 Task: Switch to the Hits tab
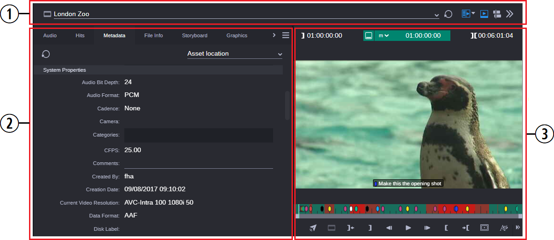80,35
